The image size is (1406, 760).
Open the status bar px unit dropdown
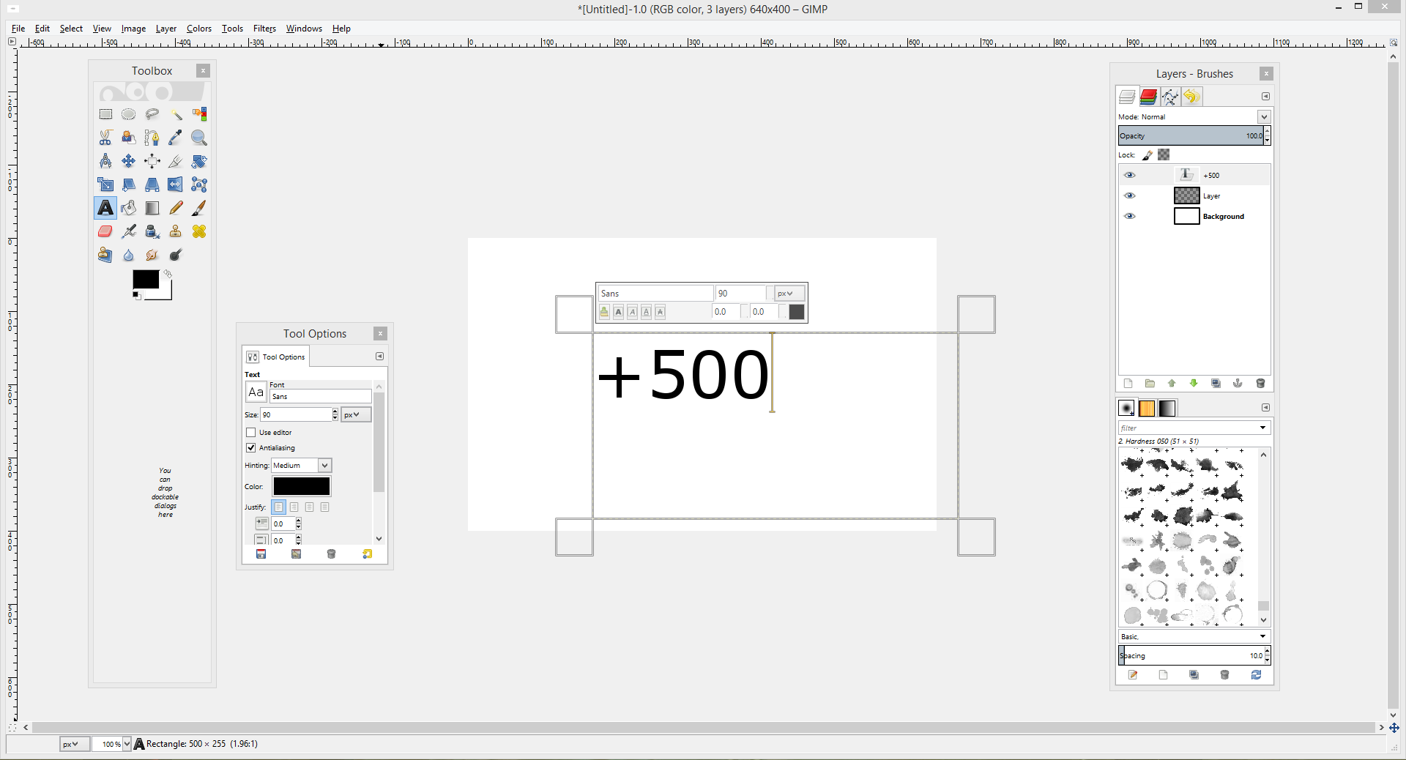75,744
